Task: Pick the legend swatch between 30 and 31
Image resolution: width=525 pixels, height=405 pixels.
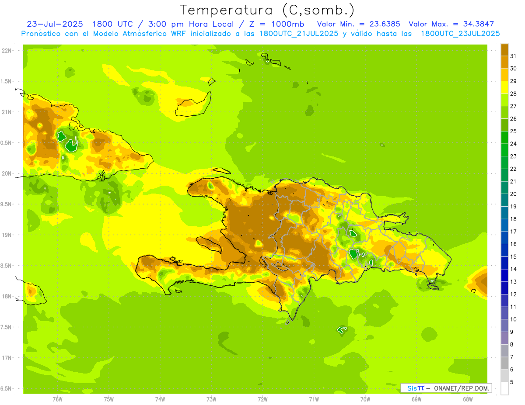Action: (504, 62)
